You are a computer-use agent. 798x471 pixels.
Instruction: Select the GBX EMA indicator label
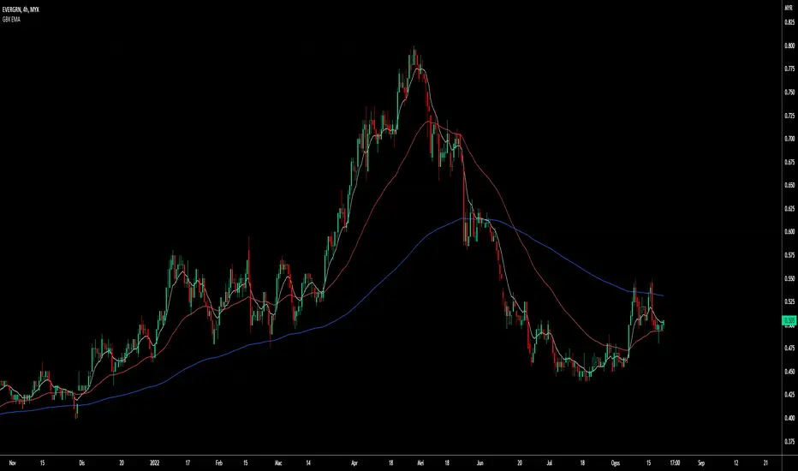[x=11, y=20]
